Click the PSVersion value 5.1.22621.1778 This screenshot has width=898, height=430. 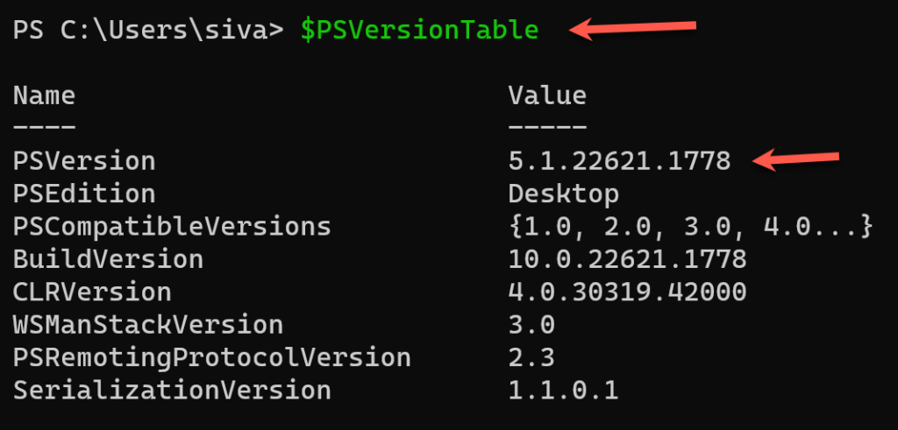click(x=619, y=161)
